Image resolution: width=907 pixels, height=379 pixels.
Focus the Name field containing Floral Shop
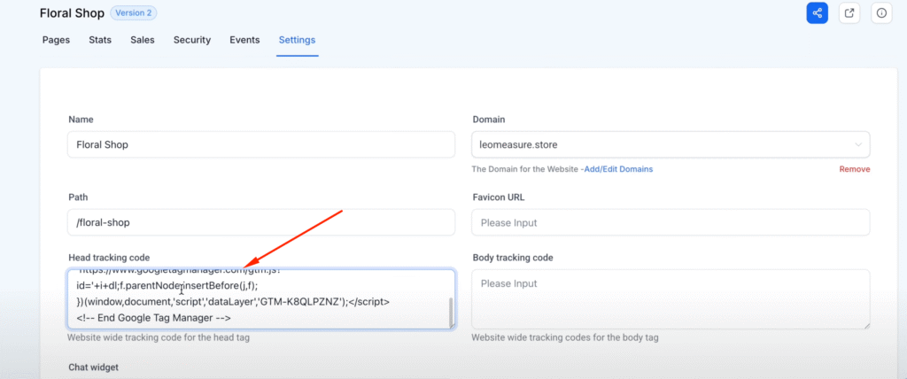tap(260, 144)
